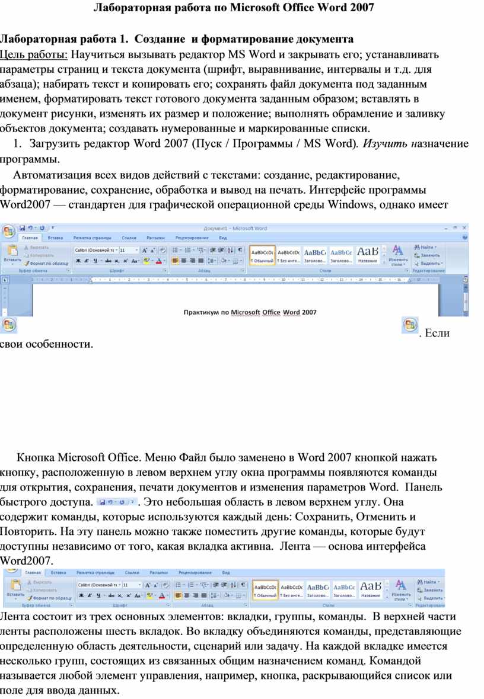Select Рецензирование tab in upper ribbon
Image resolution: width=484 pixels, height=699 pixels.
click(192, 238)
